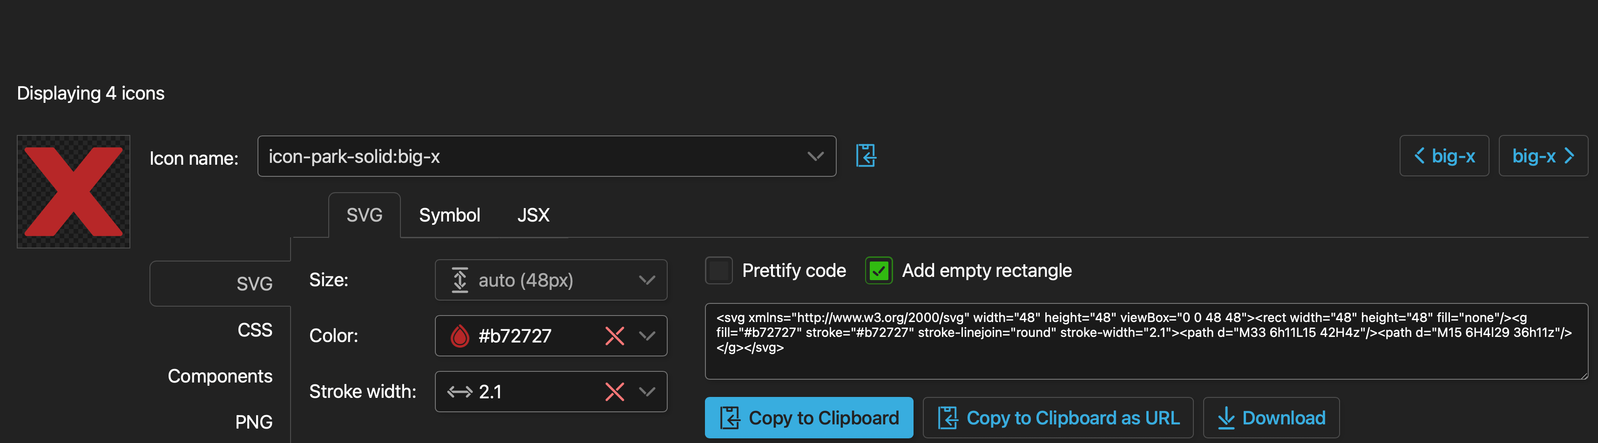Click Copy to Clipboard as URL button
This screenshot has height=443, width=1598.
[1058, 417]
